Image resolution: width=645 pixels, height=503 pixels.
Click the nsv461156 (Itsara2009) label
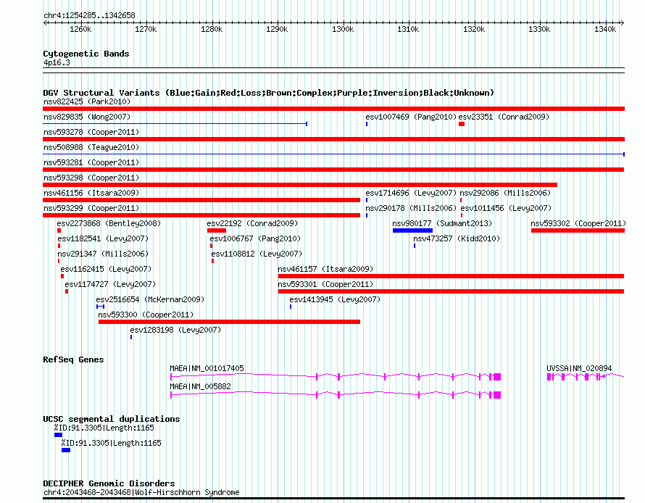(x=91, y=193)
